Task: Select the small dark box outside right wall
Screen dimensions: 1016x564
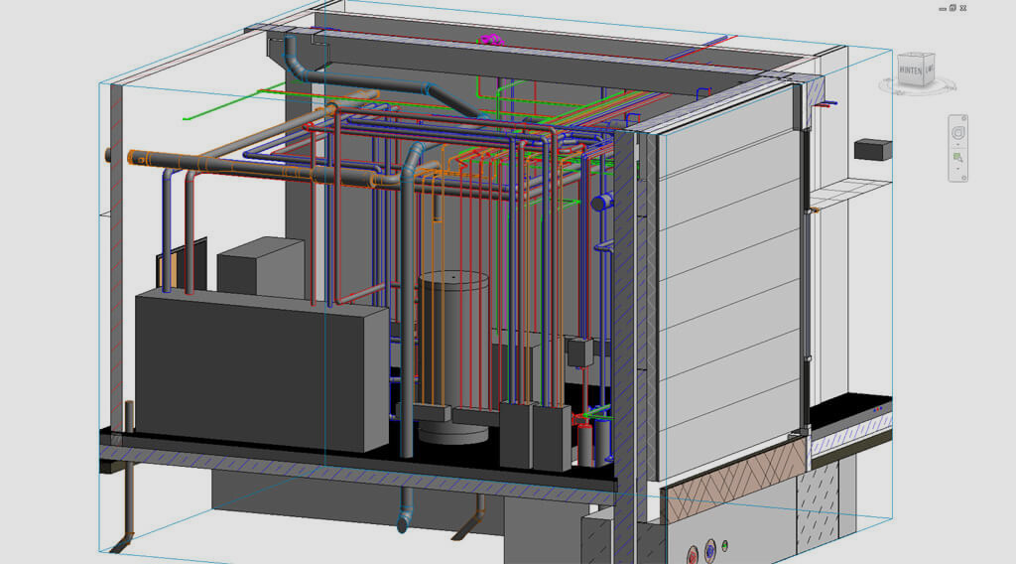Action: point(872,149)
